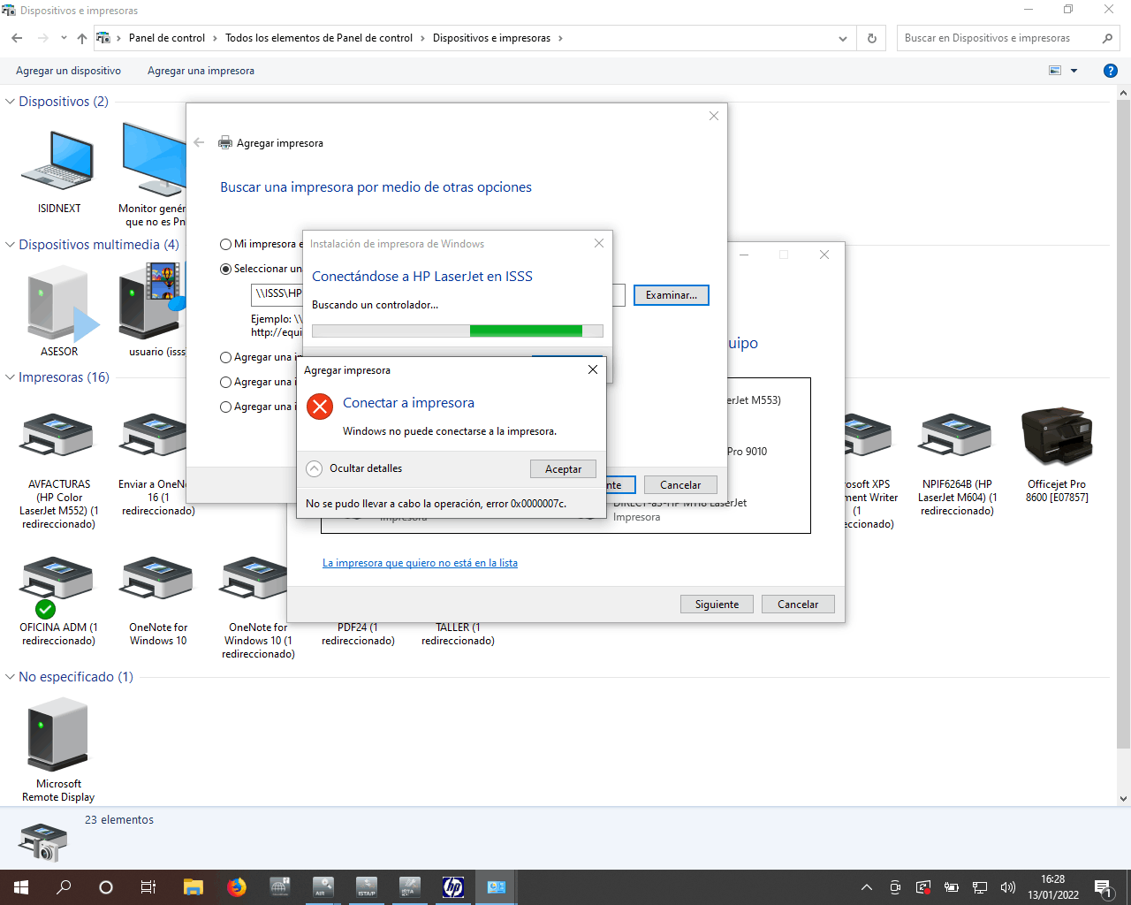
Task: Select the AVFACTURAS HP Color LaserJet printer
Action: click(58, 435)
